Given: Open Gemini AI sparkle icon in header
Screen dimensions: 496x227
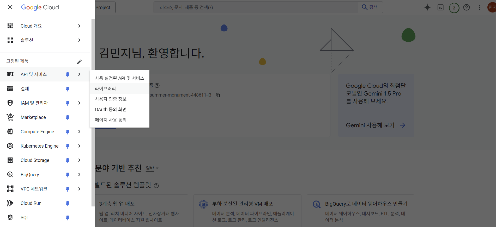Looking at the screenshot, I should (x=427, y=7).
